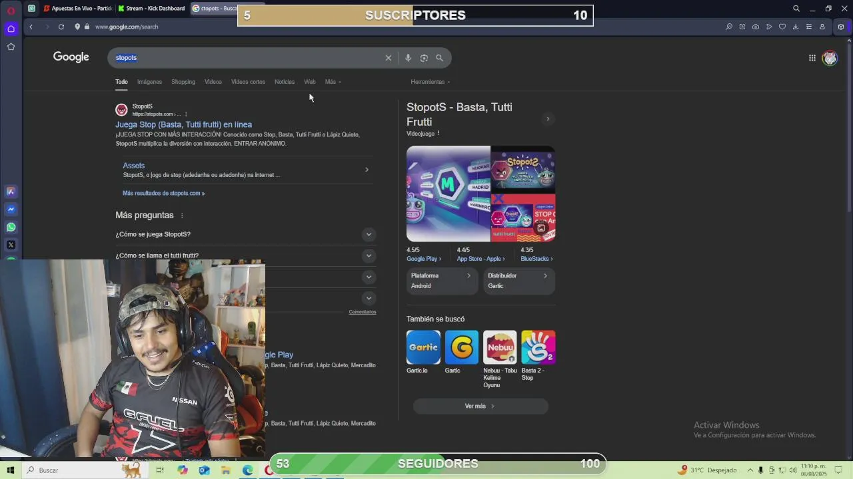Open options dots beside Más preguntas
The width and height of the screenshot is (853, 479).
coord(182,216)
